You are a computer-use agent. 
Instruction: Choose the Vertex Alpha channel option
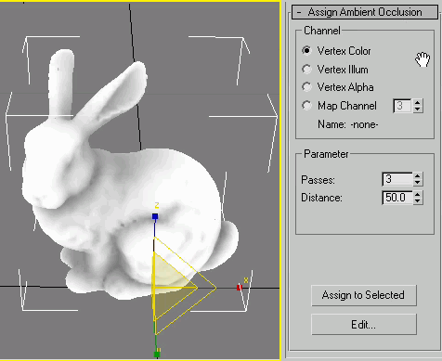(306, 87)
